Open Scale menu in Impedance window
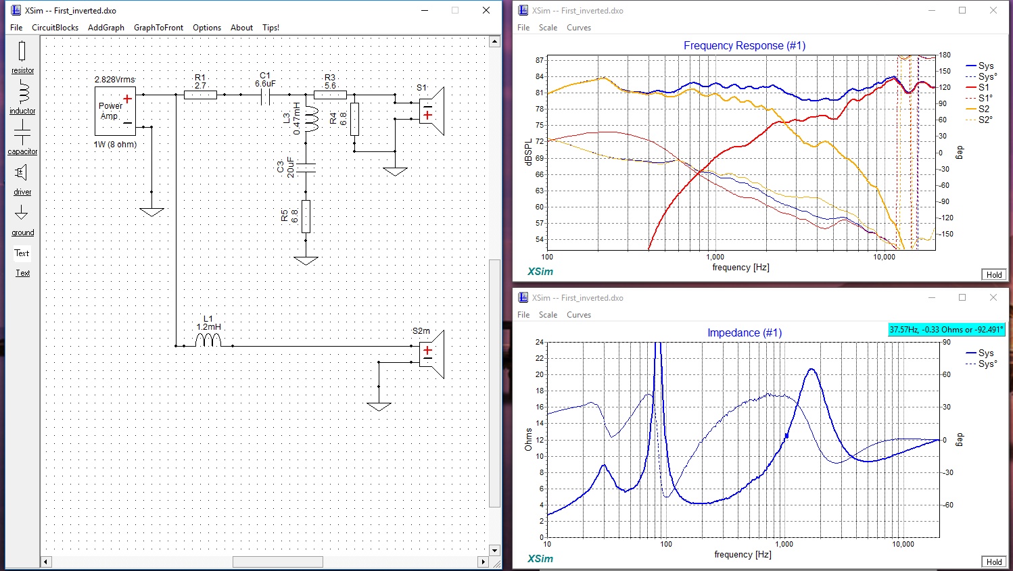Image resolution: width=1013 pixels, height=571 pixels. [548, 315]
